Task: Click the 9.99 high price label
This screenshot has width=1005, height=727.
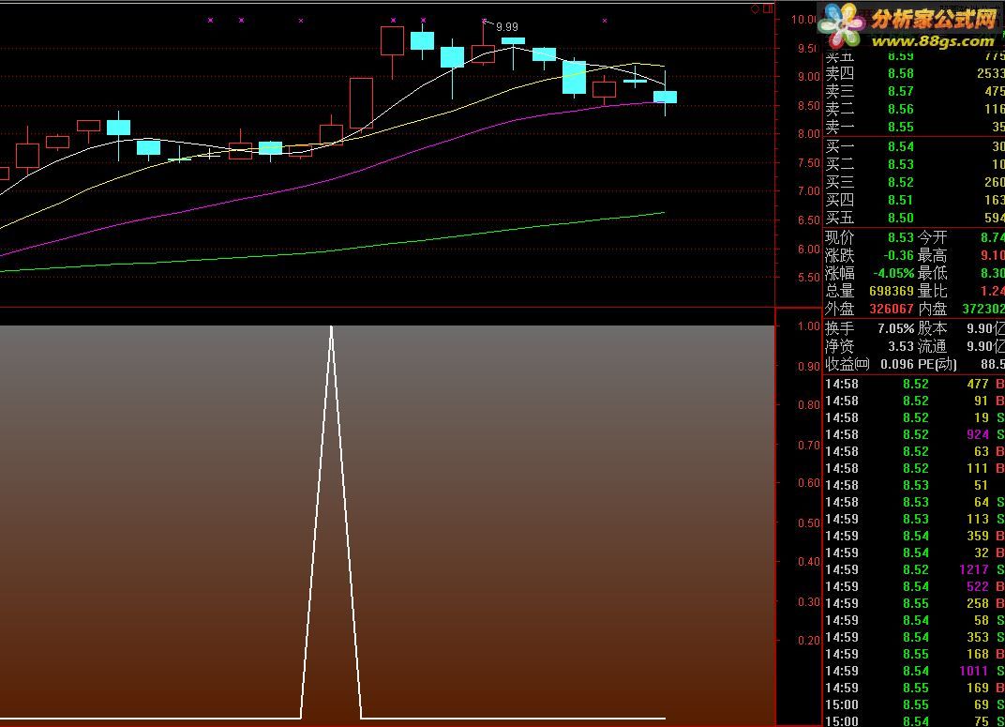Action: [x=507, y=27]
